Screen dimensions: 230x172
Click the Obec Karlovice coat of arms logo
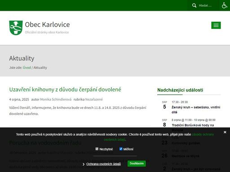tap(16, 28)
